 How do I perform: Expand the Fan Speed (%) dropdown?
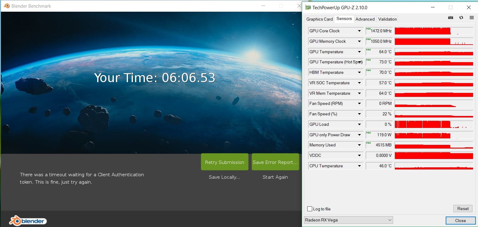[359, 114]
